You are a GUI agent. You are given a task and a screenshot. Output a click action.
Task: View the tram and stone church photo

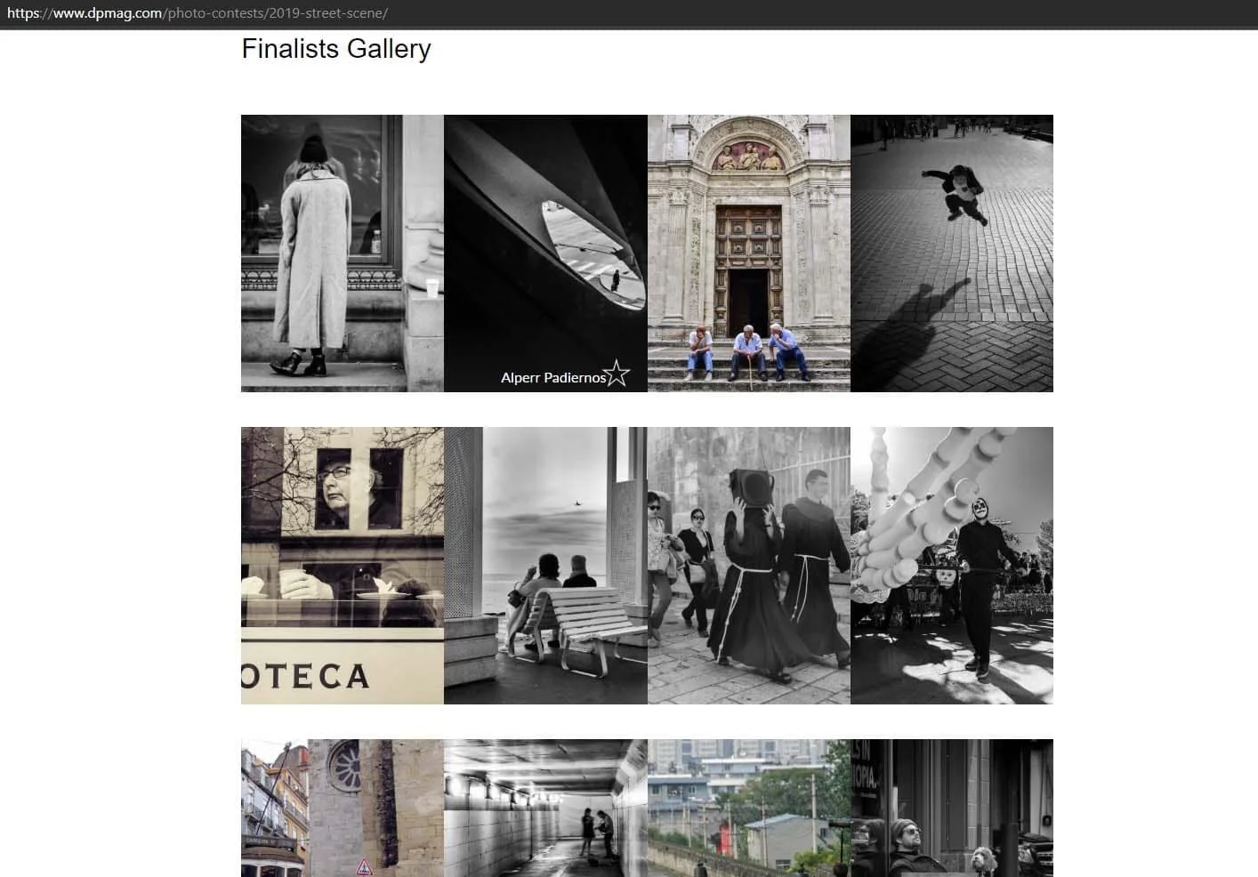(x=343, y=808)
